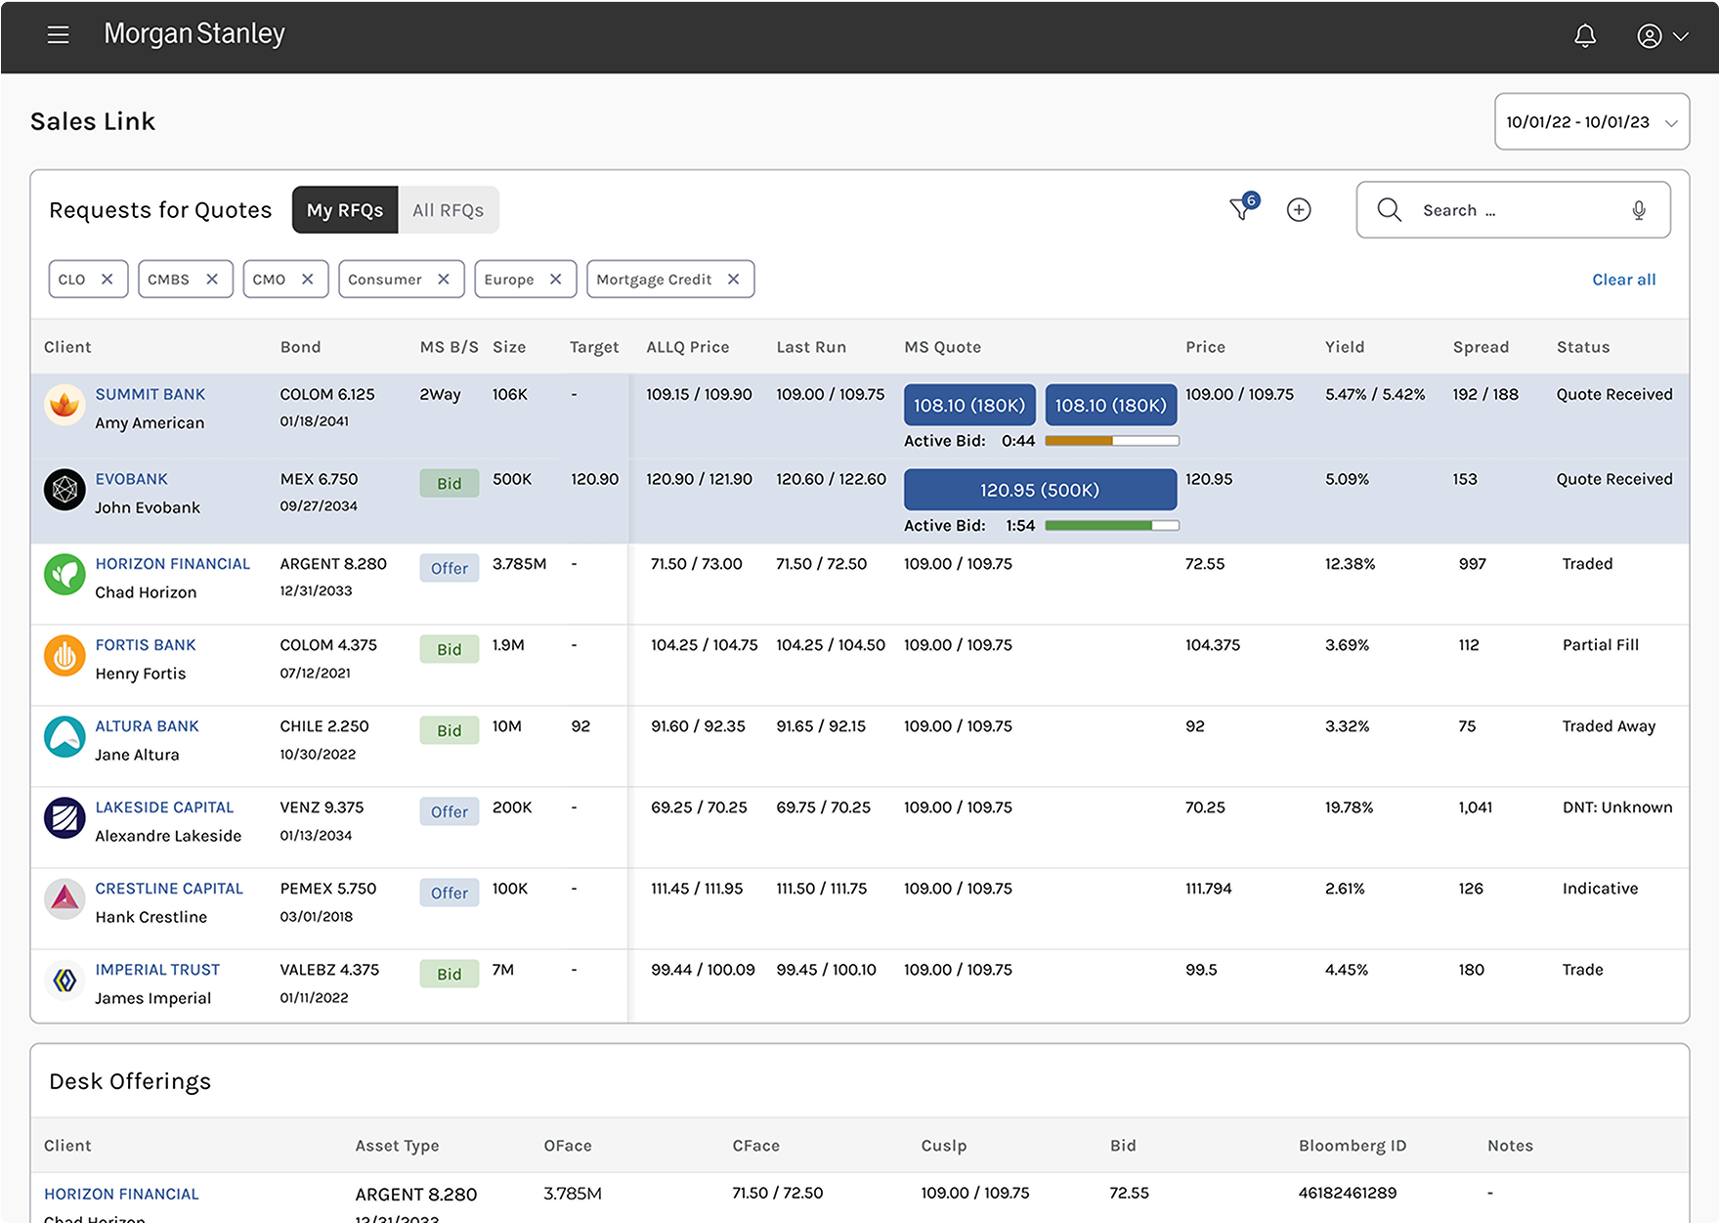Screen dimensions: 1719x1223
Task: Click the add RFQ plus icon
Action: click(1298, 210)
